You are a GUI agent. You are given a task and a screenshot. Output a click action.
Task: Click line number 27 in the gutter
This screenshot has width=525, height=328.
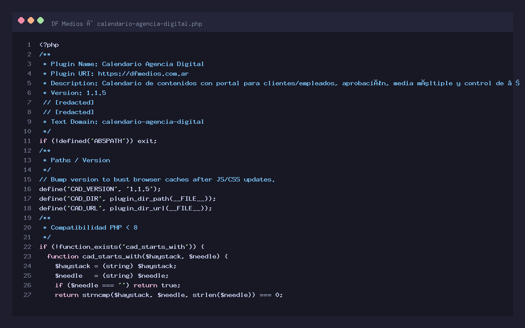pos(27,295)
